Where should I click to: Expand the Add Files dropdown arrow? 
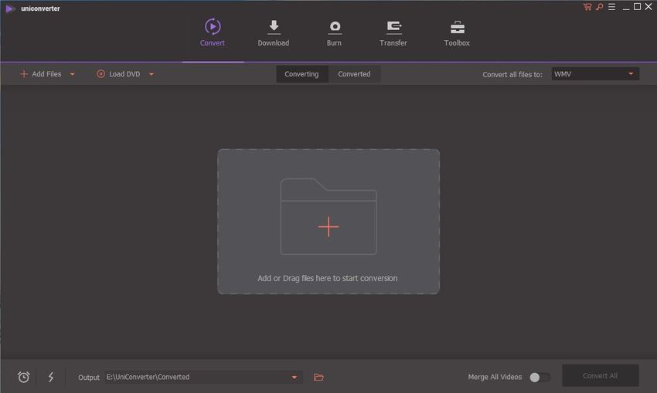(73, 74)
